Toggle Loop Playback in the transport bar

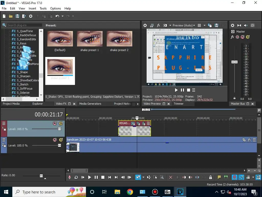pyautogui.click(x=76, y=177)
